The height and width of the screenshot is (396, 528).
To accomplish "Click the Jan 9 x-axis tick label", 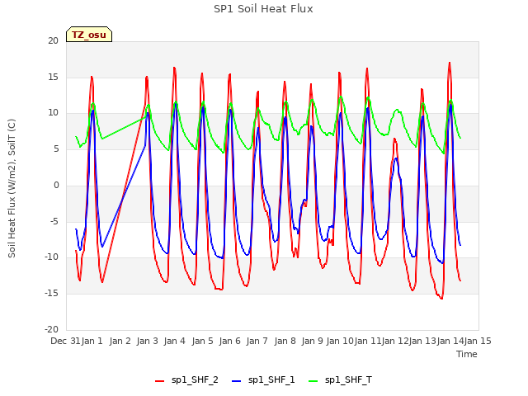I will click(x=313, y=341).
